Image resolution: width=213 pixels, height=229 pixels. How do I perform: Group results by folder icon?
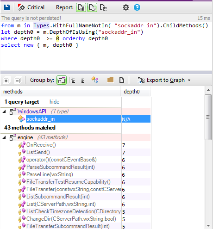pyautogui.click(x=110, y=80)
